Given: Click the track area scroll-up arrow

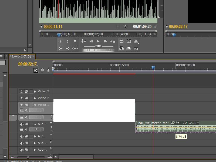Looking at the screenshot, I should pyautogui.click(x=5, y=75).
